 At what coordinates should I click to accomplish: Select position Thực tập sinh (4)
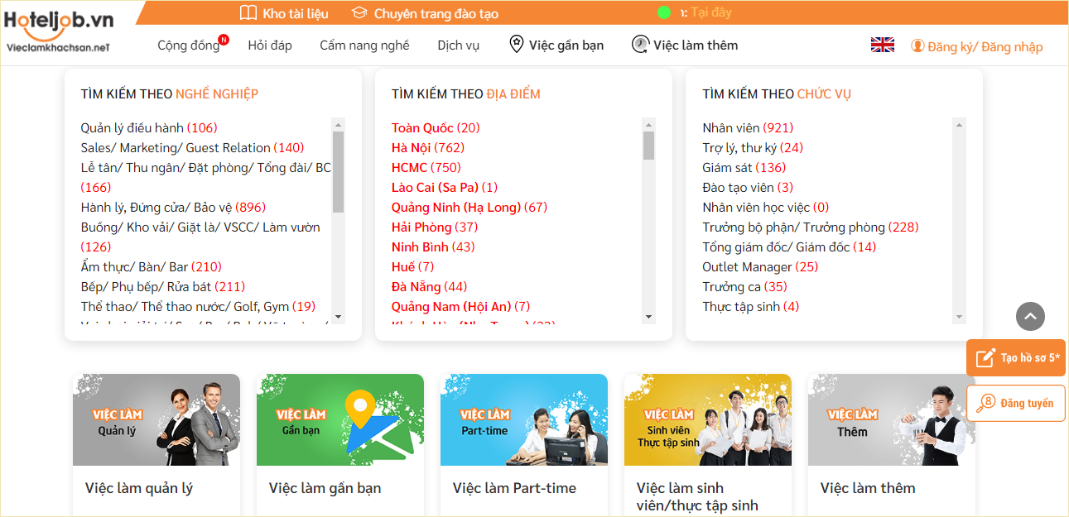[750, 306]
